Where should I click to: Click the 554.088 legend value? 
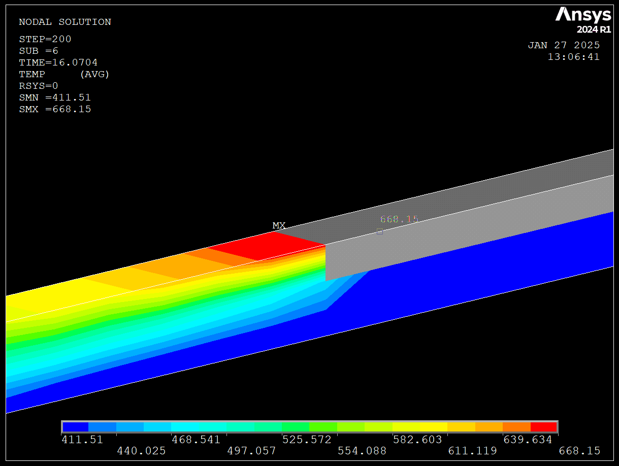click(x=362, y=451)
